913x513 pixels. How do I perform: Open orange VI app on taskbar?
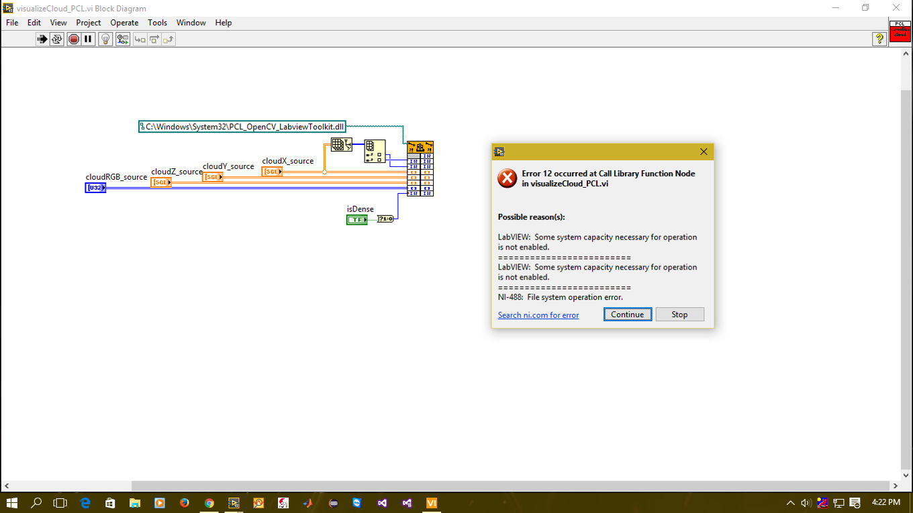coord(432,502)
